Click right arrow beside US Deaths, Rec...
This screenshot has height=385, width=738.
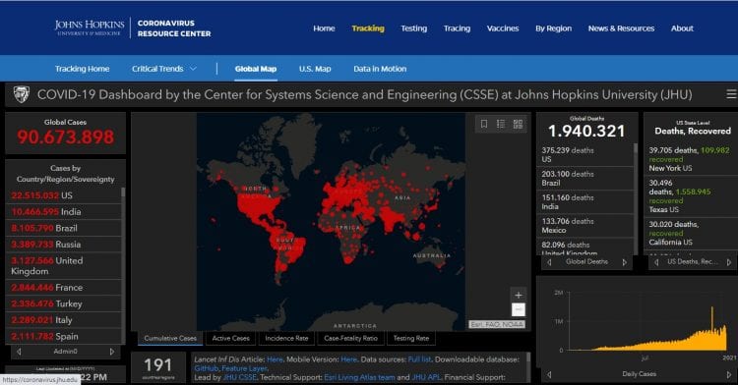pos(728,262)
